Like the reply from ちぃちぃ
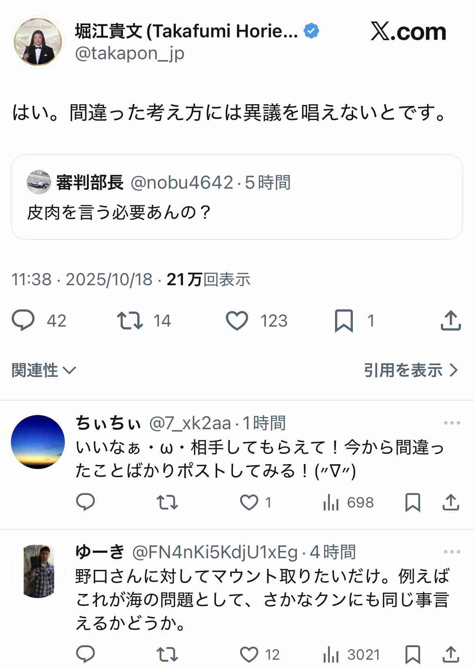The image size is (474, 669). (249, 503)
